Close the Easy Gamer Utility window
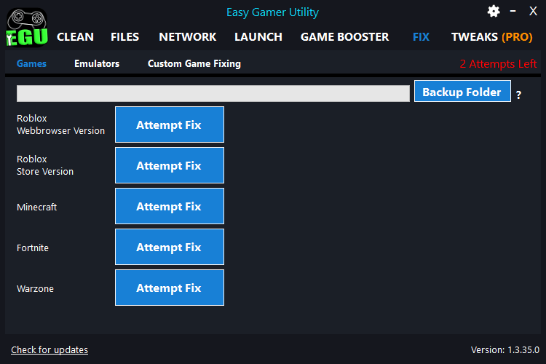The height and width of the screenshot is (364, 546). click(533, 11)
